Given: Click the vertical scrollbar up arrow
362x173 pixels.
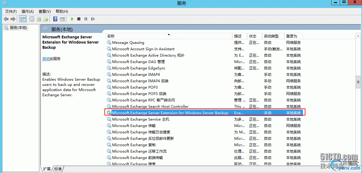Looking at the screenshot, I should pos(358,36).
